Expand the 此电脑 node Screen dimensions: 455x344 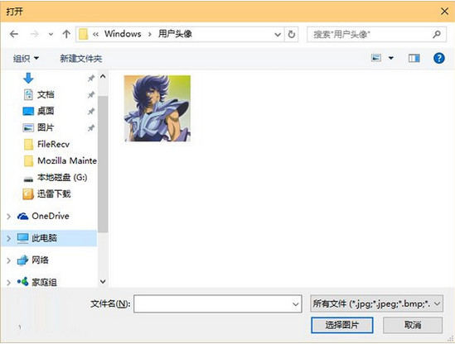[8, 238]
